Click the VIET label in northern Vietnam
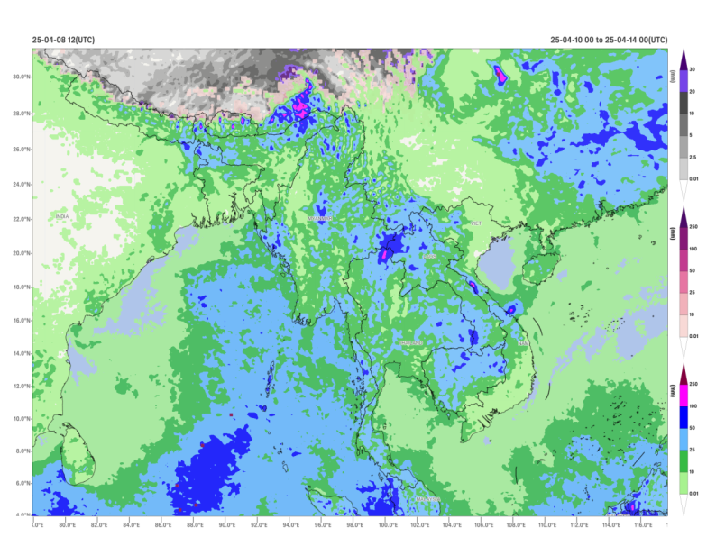Image resolution: width=716 pixels, height=537 pixels. [476, 223]
